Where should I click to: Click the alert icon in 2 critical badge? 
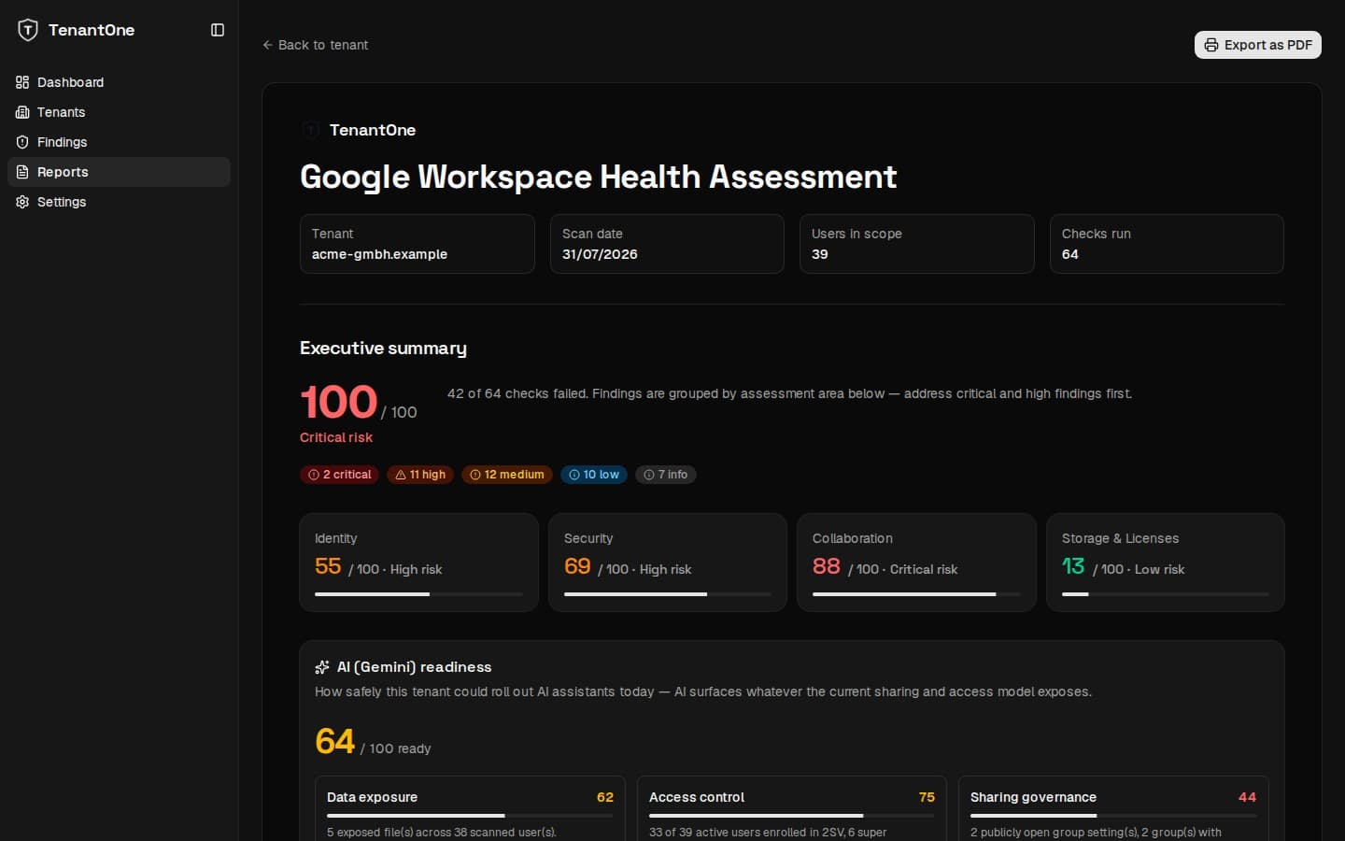[314, 475]
